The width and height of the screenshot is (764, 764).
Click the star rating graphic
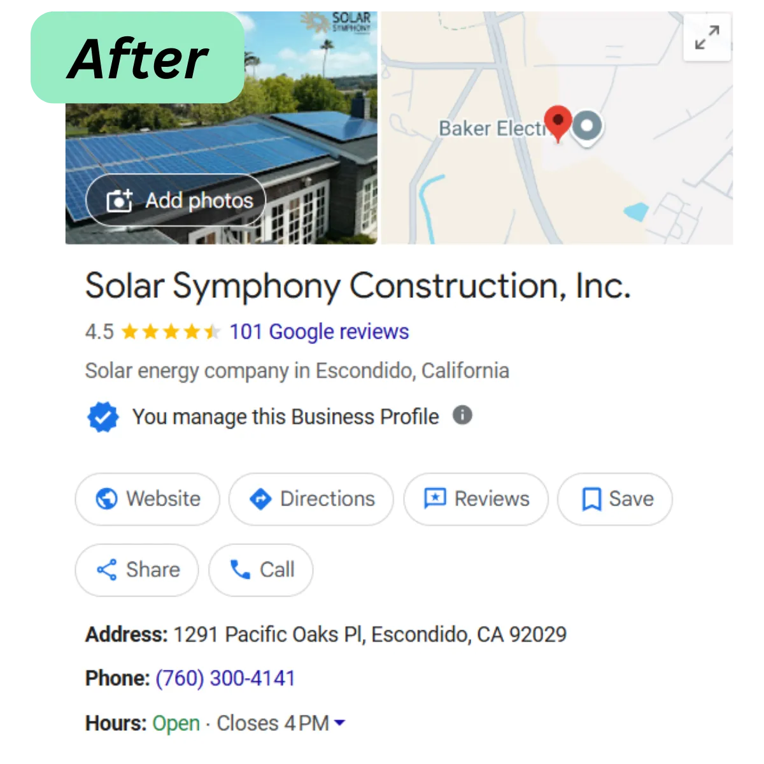171,332
